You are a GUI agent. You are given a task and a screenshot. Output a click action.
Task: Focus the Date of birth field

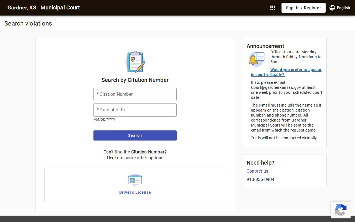pyautogui.click(x=135, y=110)
